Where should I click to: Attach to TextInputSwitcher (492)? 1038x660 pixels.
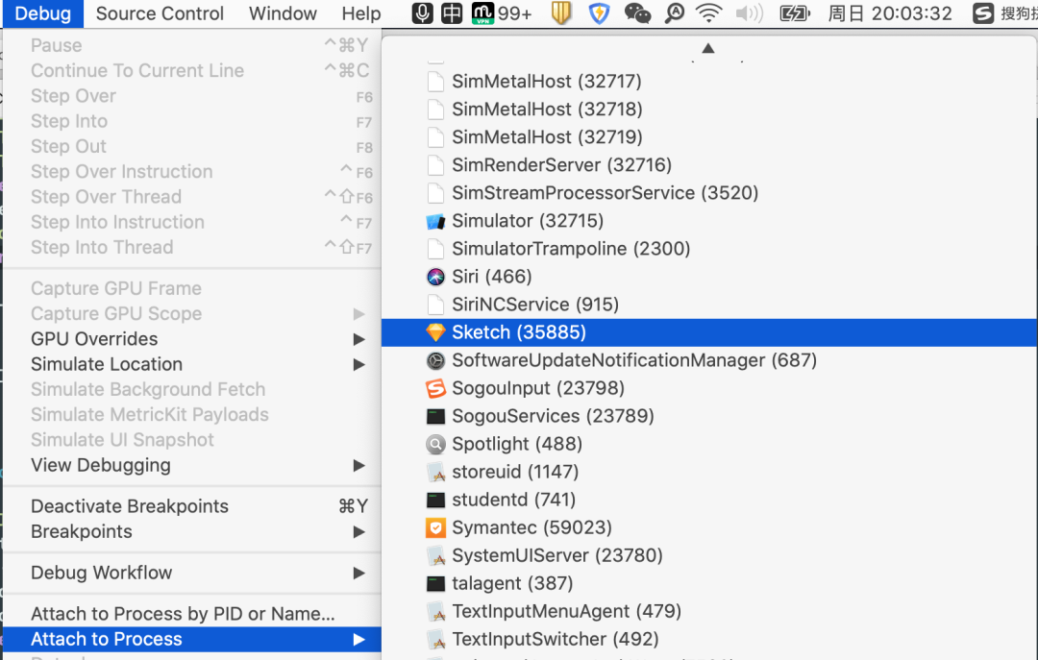[x=709, y=639]
